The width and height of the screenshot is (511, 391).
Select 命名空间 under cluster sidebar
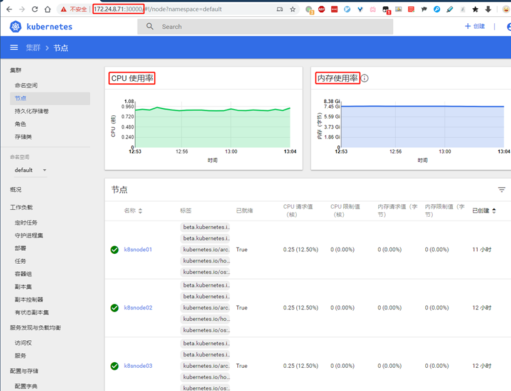click(x=26, y=85)
